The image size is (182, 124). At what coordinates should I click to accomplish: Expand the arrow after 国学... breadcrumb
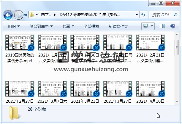pyautogui.click(x=55, y=15)
